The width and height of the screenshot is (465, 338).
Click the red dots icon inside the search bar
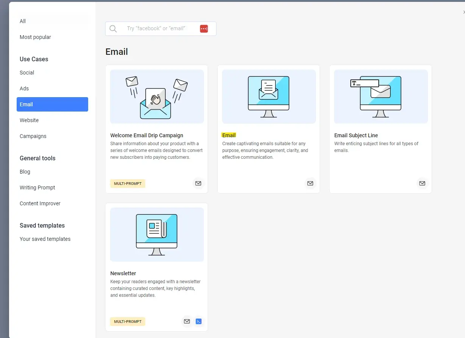point(204,28)
